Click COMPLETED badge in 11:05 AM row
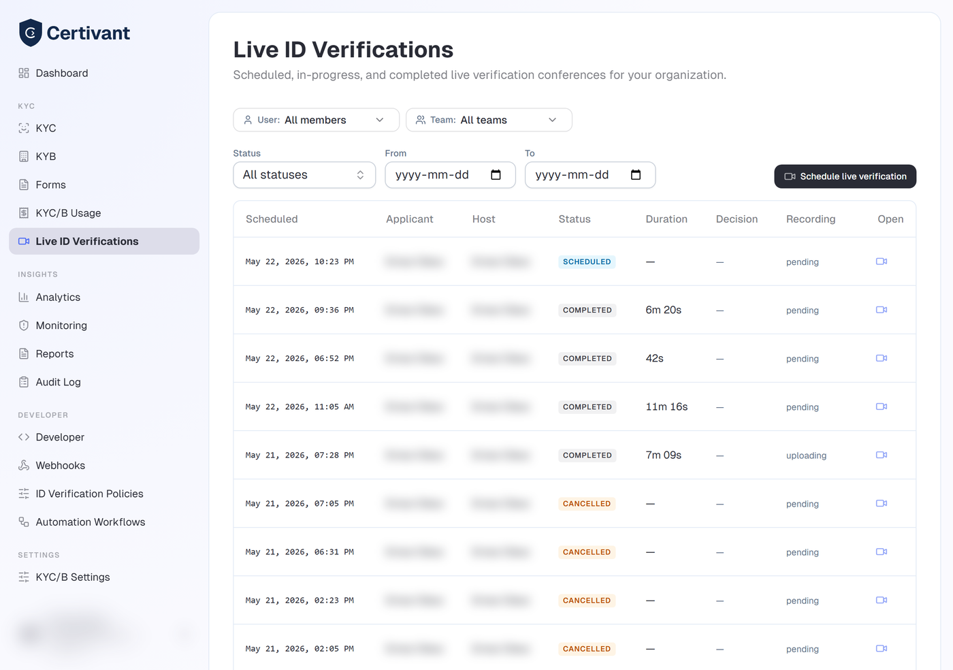 (587, 406)
